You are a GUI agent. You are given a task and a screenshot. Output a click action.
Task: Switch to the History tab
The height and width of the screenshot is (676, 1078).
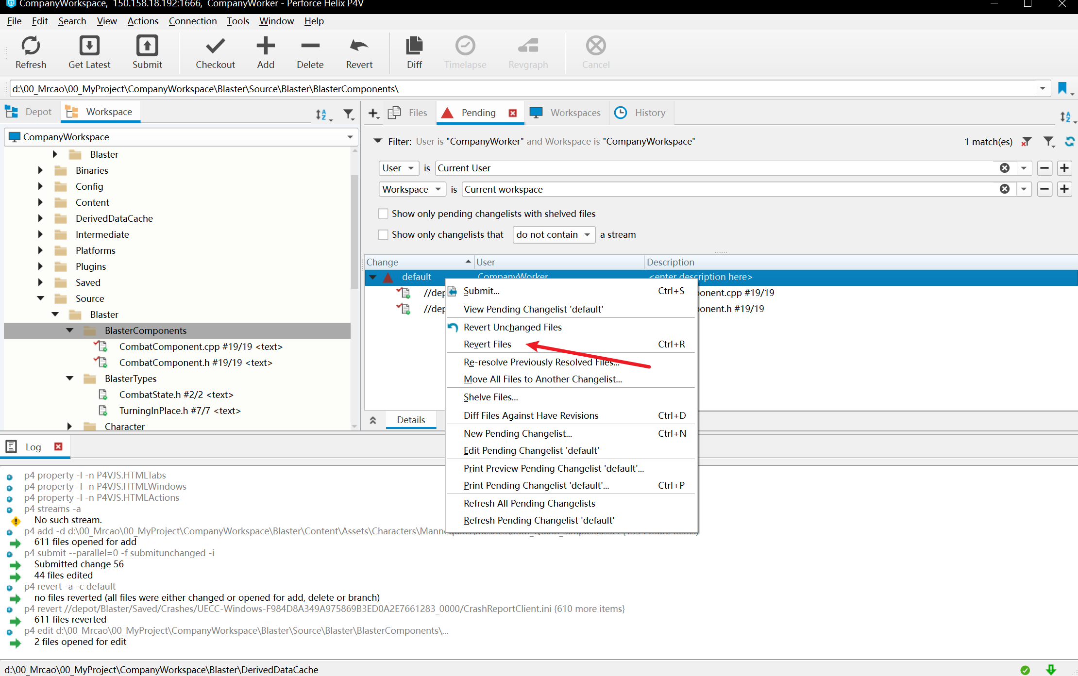640,113
